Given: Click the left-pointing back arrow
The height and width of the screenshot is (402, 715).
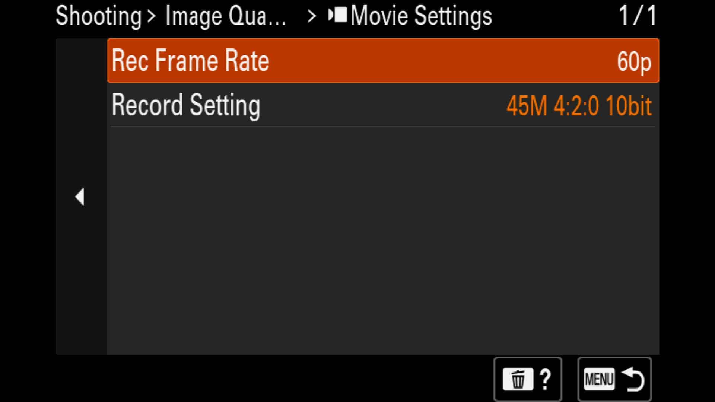Looking at the screenshot, I should coord(80,197).
